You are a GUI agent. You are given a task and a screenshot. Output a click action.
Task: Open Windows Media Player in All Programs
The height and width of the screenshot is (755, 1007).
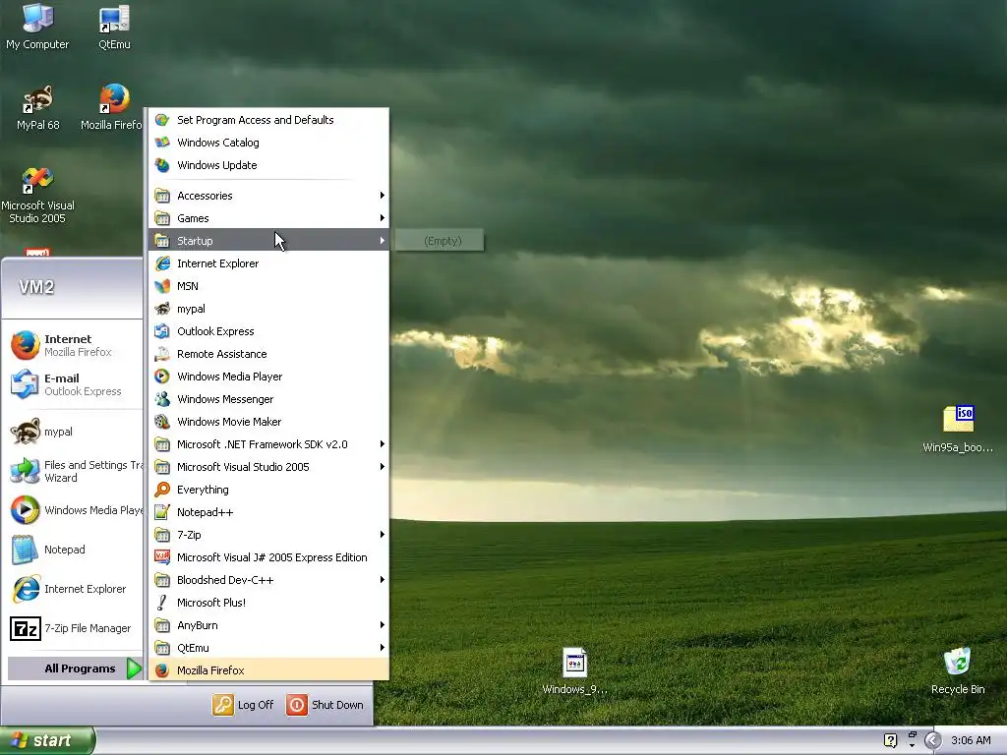point(268,377)
